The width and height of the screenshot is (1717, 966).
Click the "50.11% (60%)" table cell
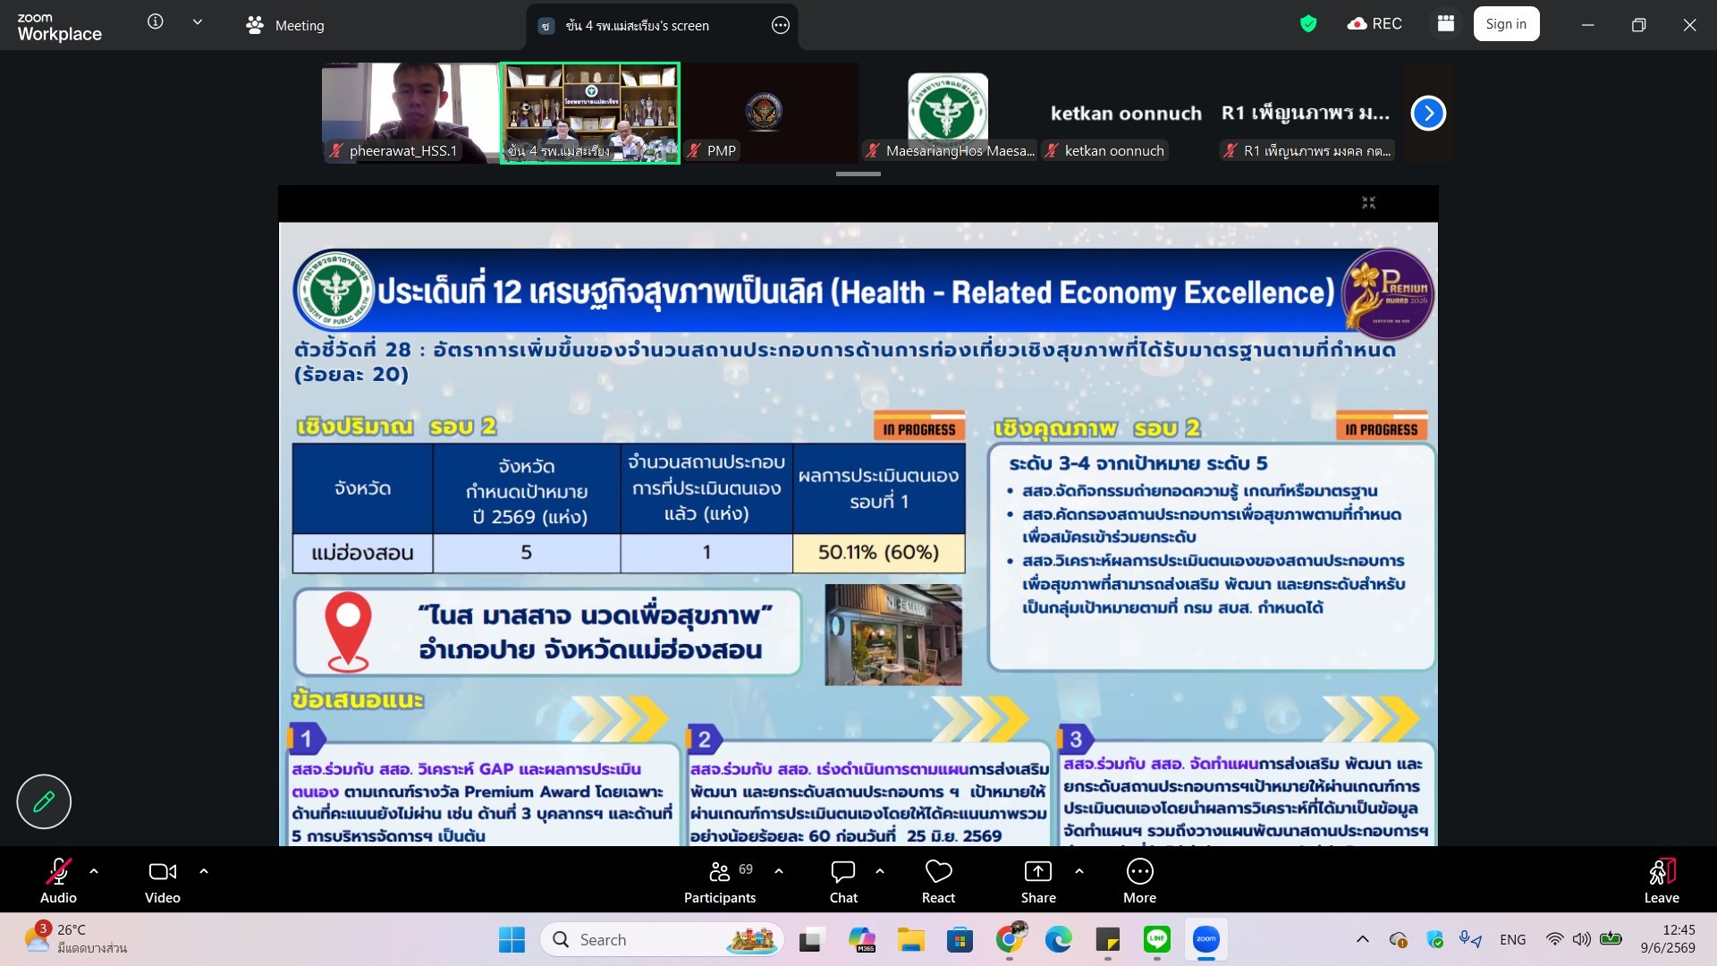pos(879,553)
